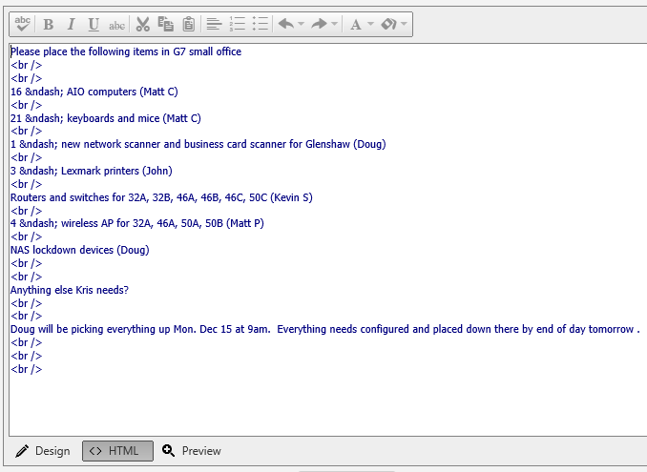647x472 pixels.
Task: Switch to the Design tab
Action: [43, 451]
